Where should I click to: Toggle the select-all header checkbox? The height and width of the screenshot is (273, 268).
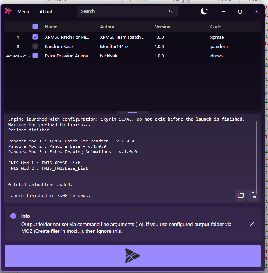[x=35, y=27]
